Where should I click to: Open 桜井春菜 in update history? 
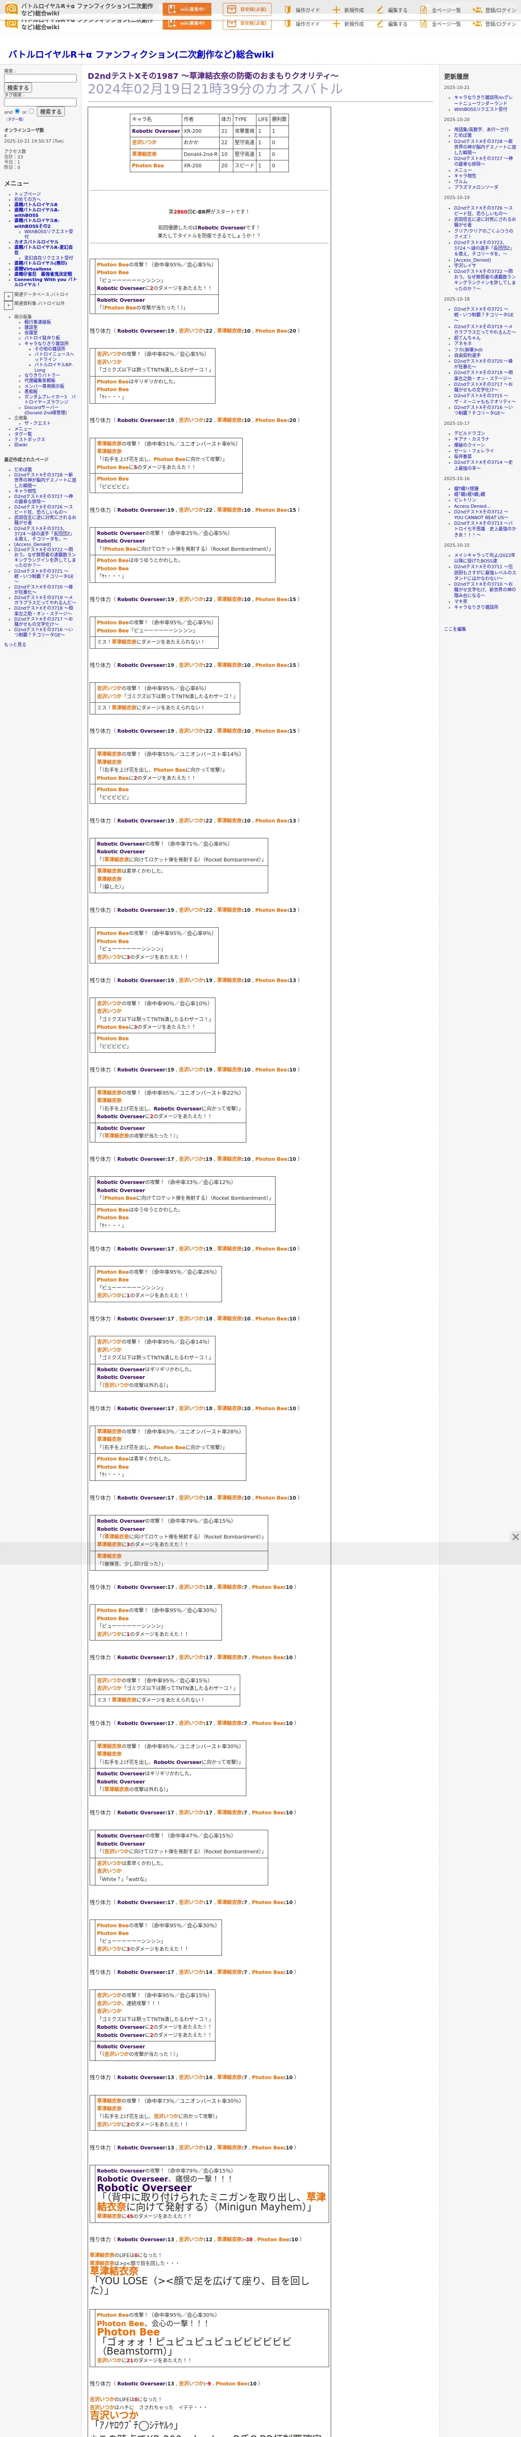(x=463, y=456)
